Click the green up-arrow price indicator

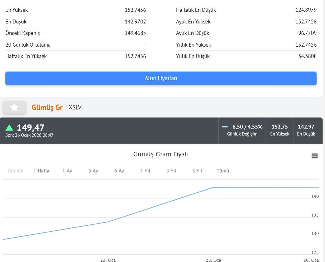pos(9,128)
